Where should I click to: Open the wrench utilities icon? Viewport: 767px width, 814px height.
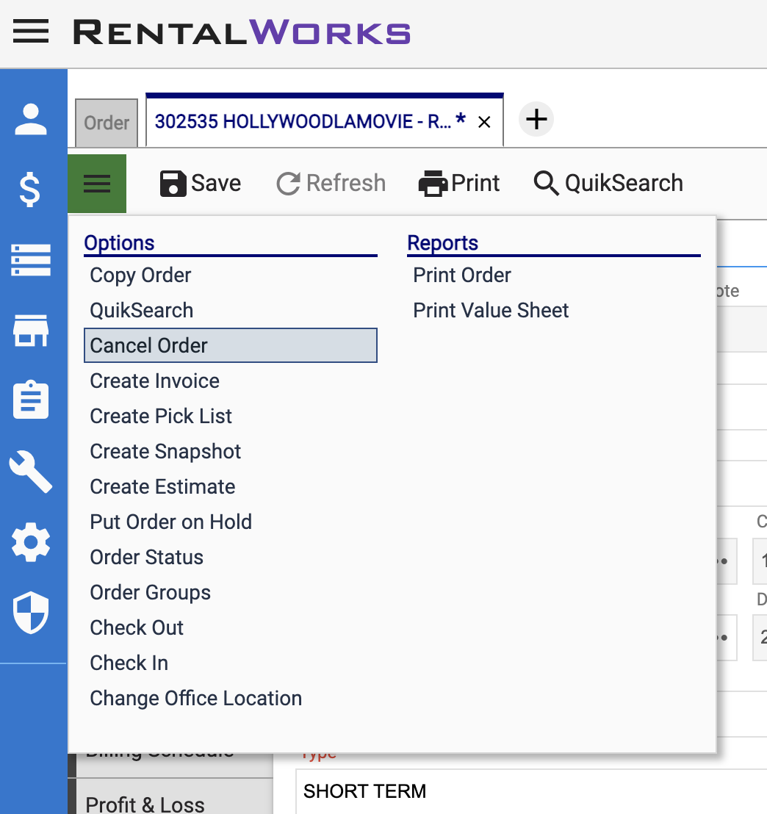[x=31, y=472]
